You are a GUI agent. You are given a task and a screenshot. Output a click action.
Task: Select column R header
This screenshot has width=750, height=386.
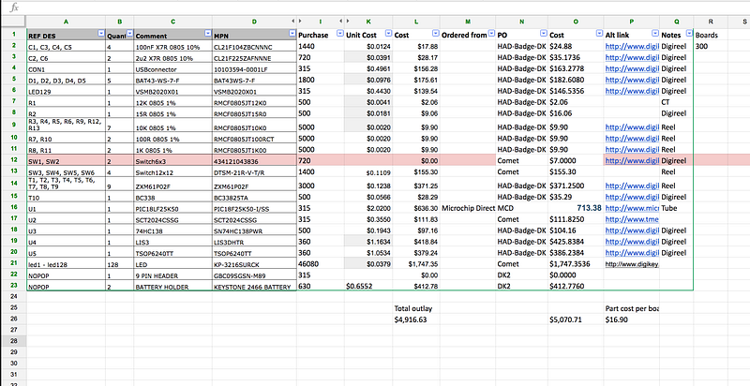[x=711, y=22]
